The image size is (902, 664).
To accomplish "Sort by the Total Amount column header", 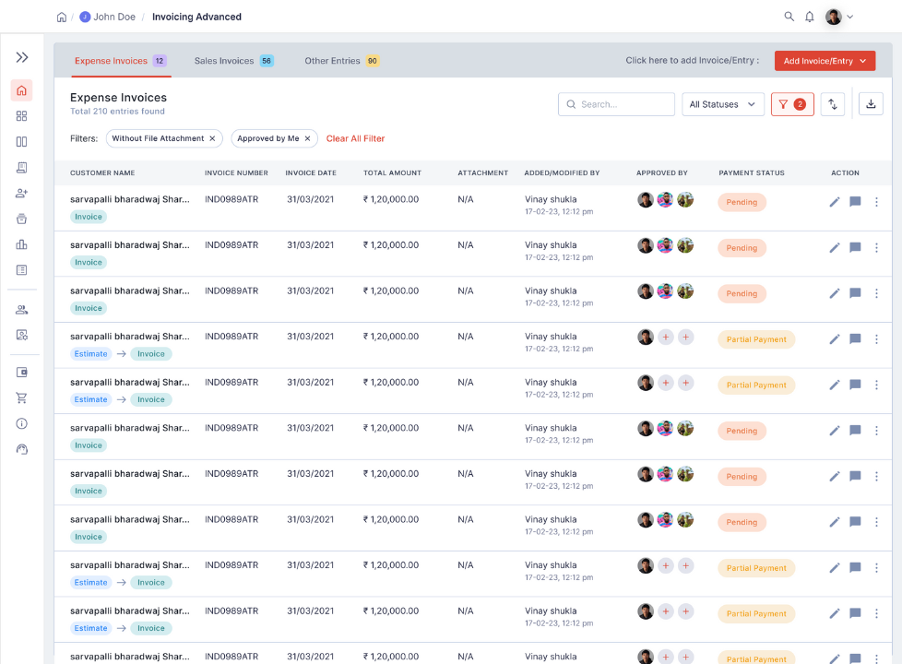I will click(x=392, y=173).
